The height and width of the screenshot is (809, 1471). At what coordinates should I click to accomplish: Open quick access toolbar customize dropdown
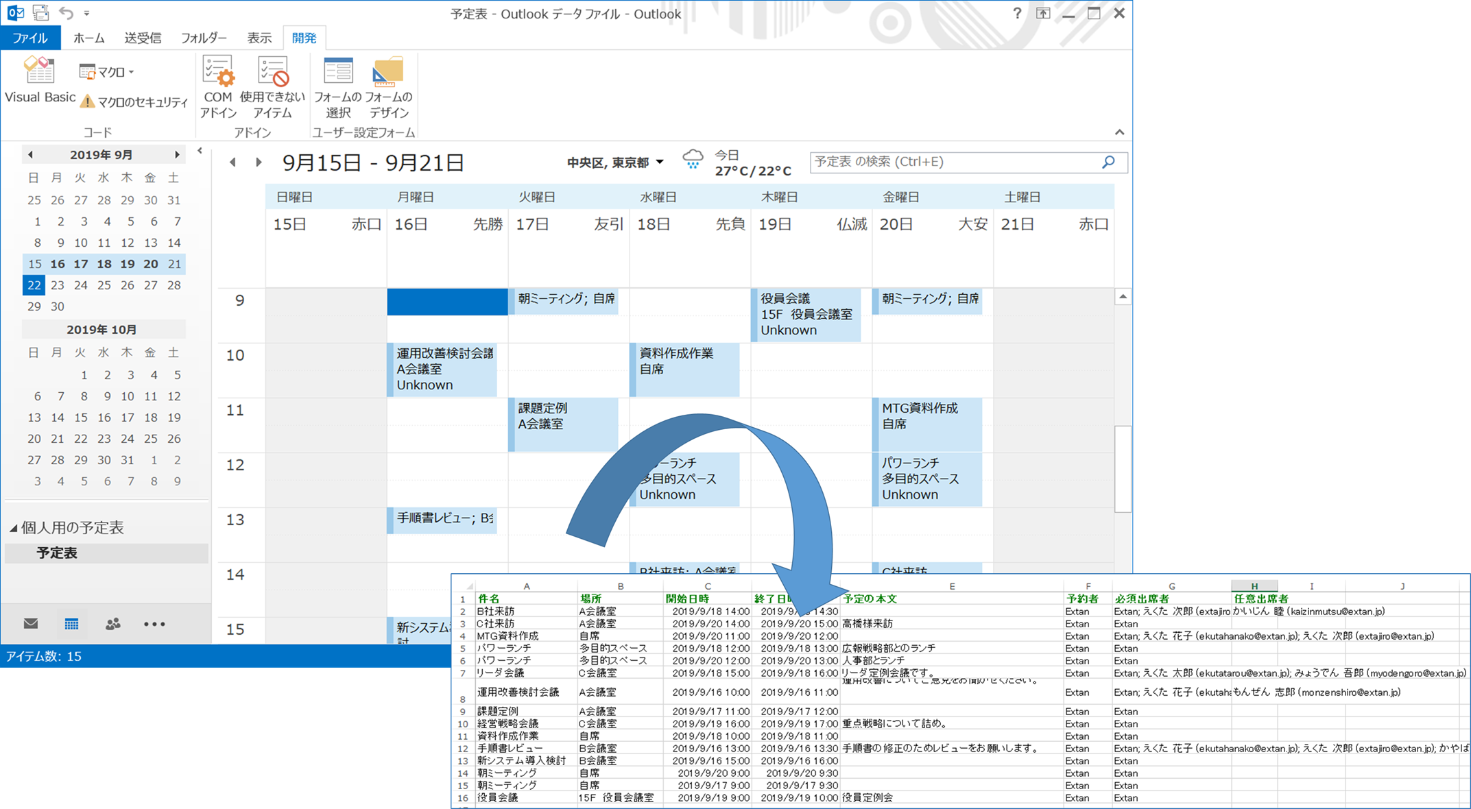pos(86,13)
